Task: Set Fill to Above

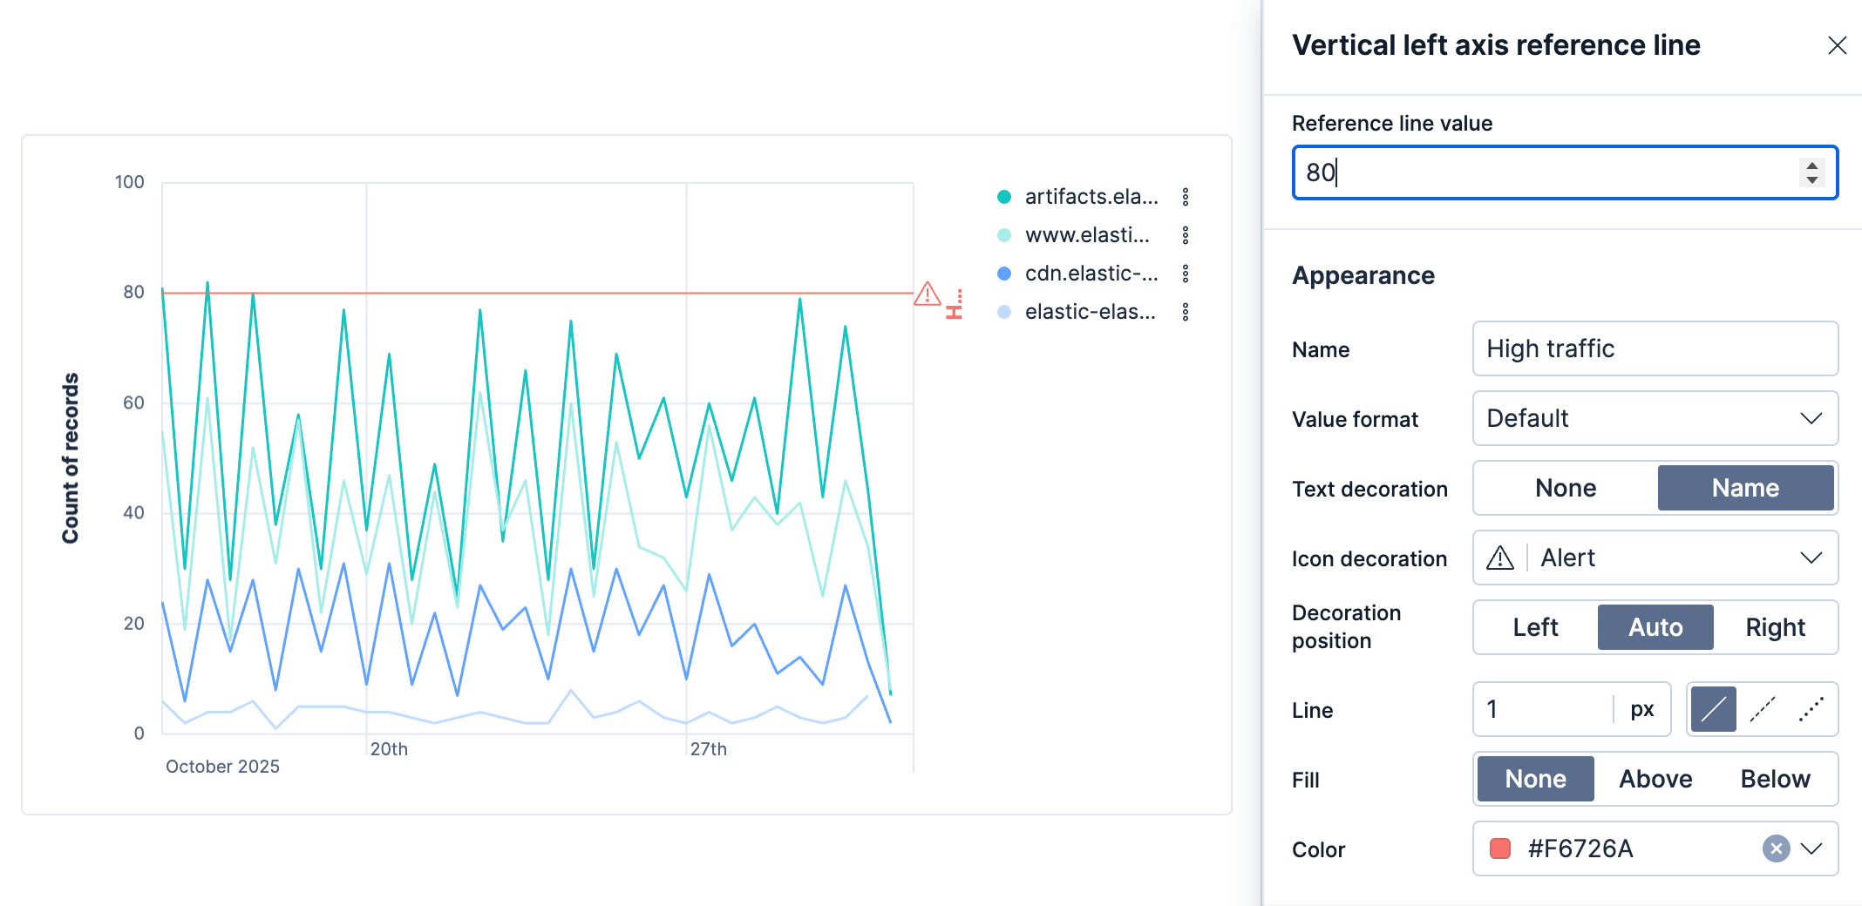Action: pyautogui.click(x=1655, y=778)
